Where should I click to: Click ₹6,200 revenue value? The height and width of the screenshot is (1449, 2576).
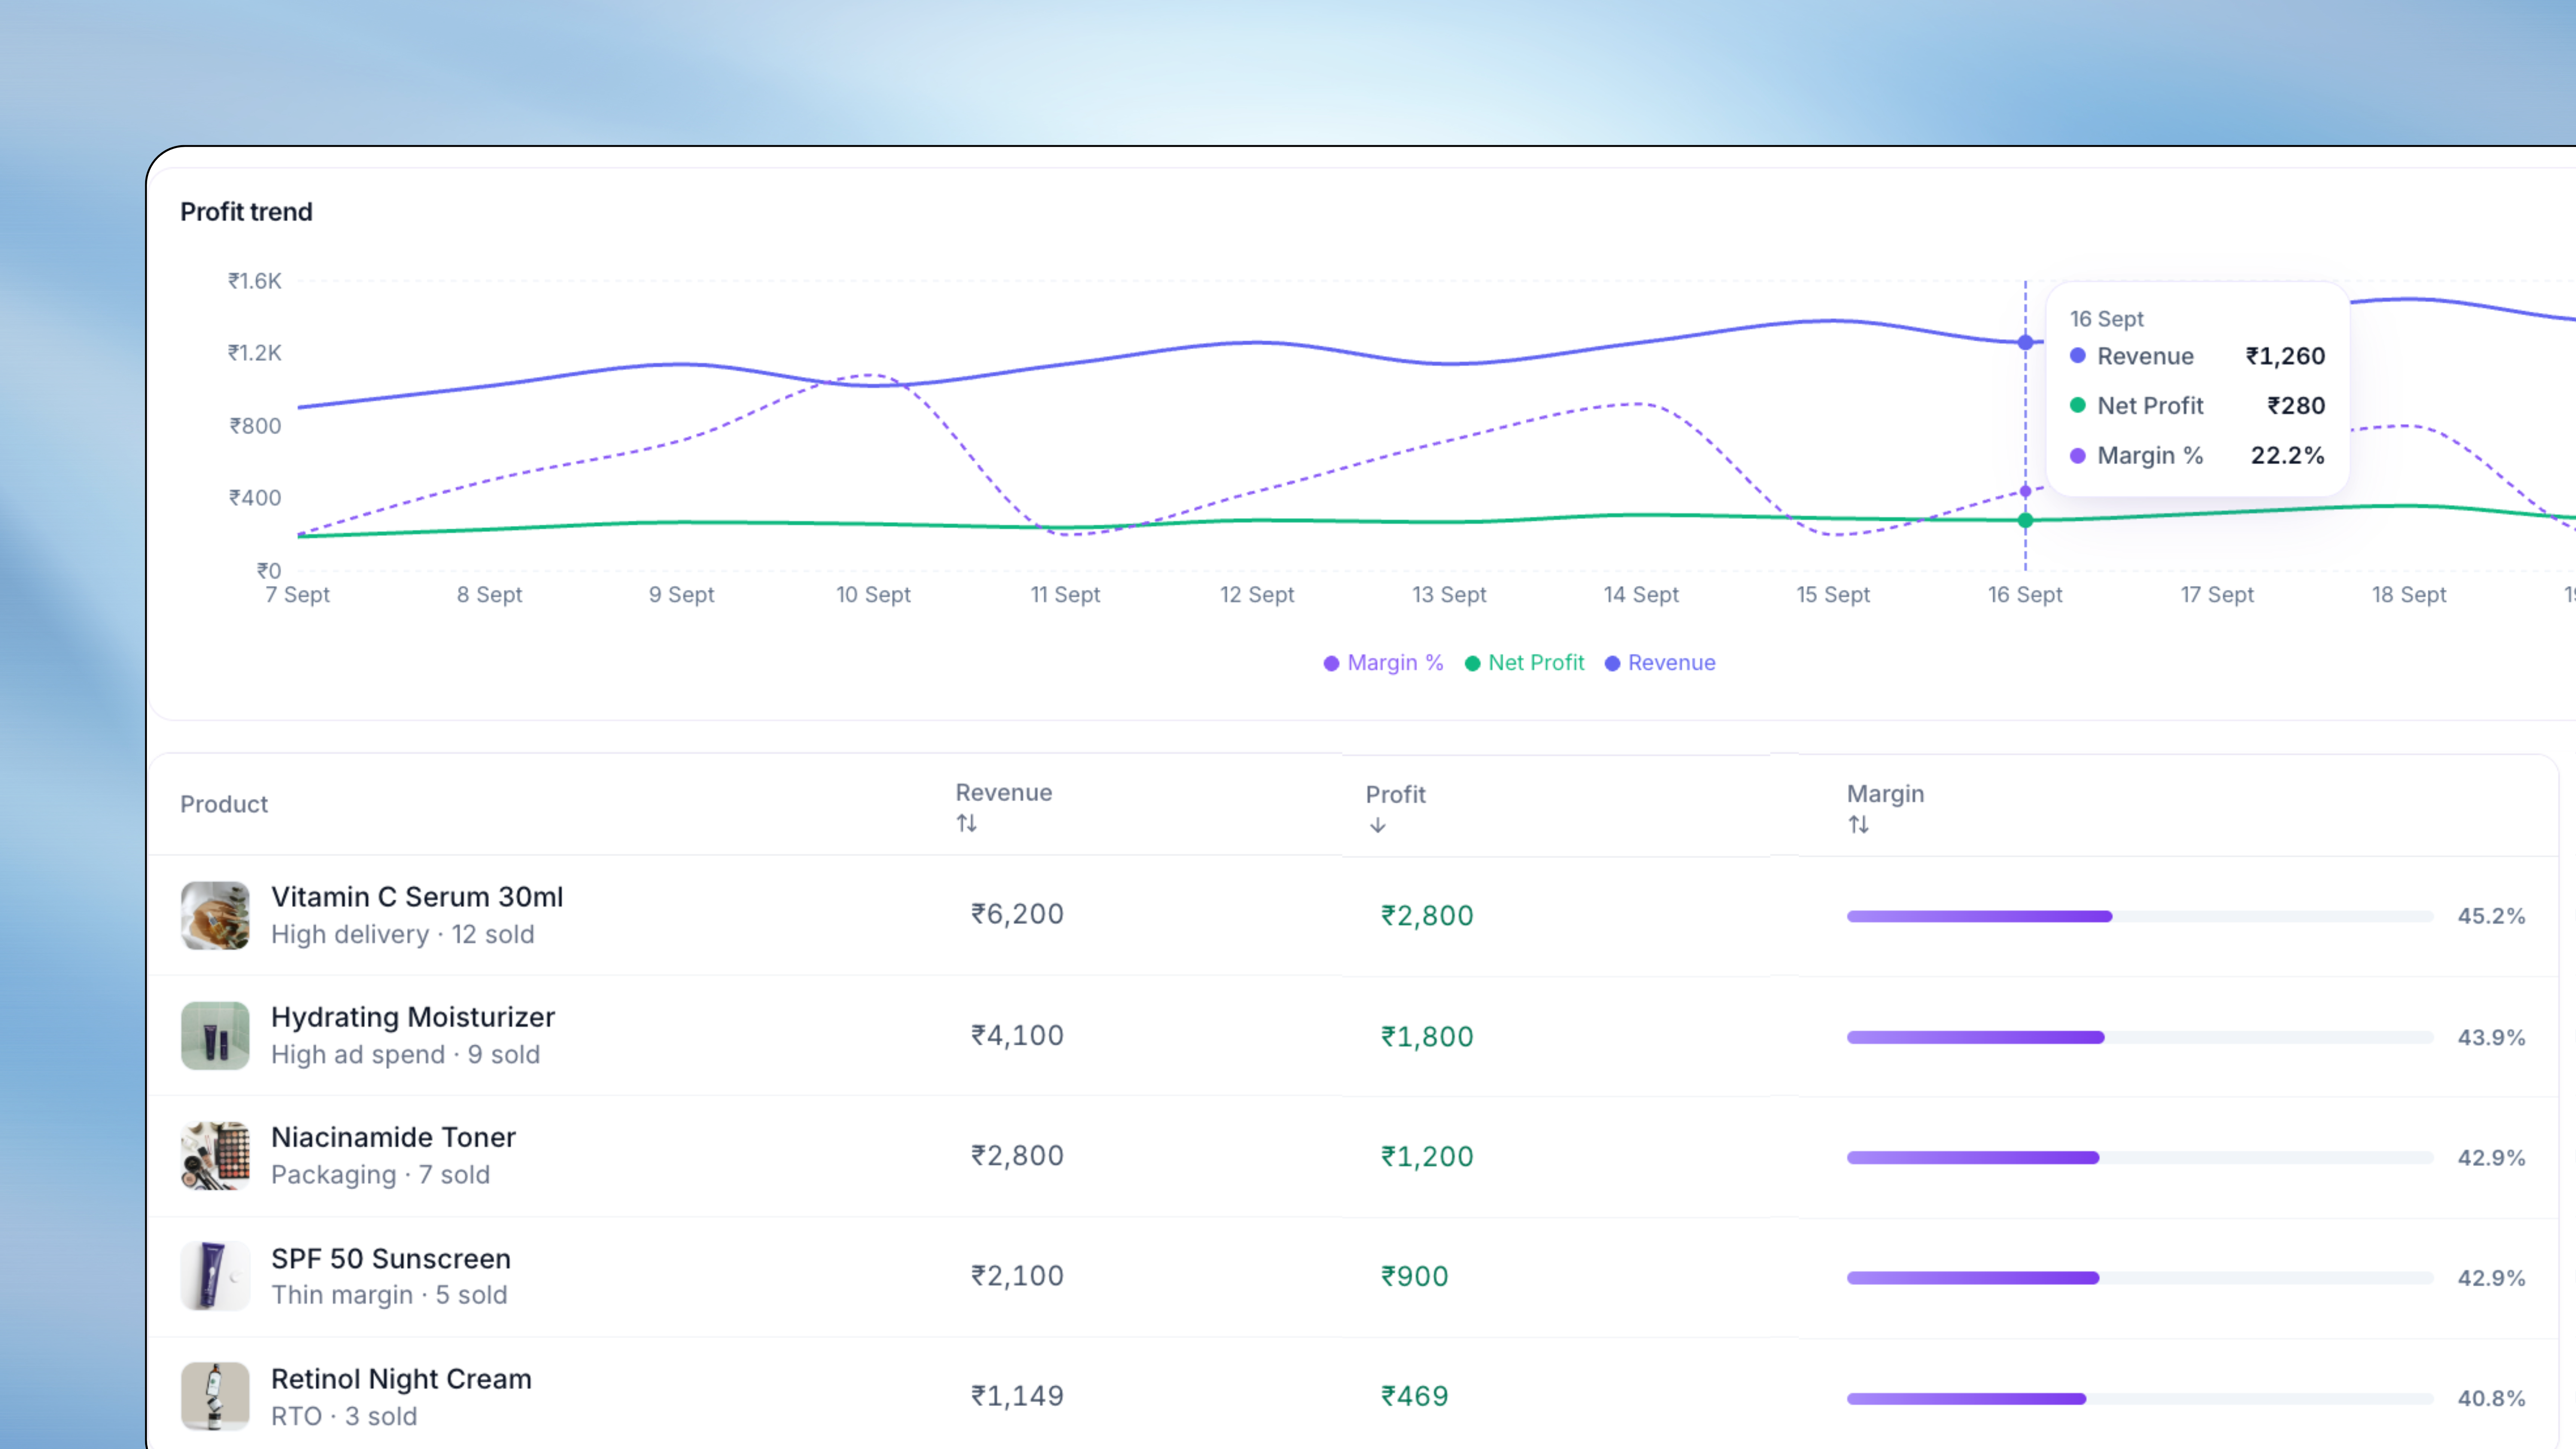click(1017, 914)
